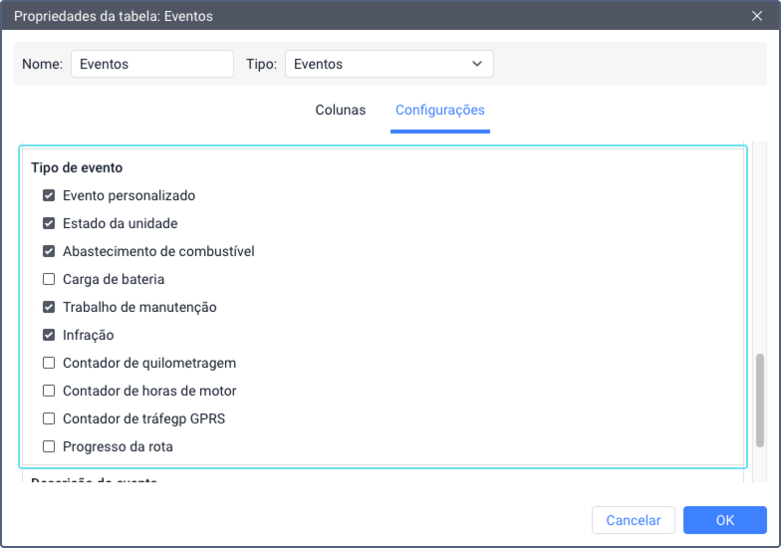
Task: Check the Progresso da rota box
Action: point(49,447)
